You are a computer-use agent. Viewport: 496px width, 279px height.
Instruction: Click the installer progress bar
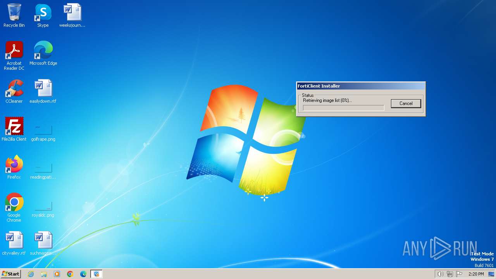[343, 108]
